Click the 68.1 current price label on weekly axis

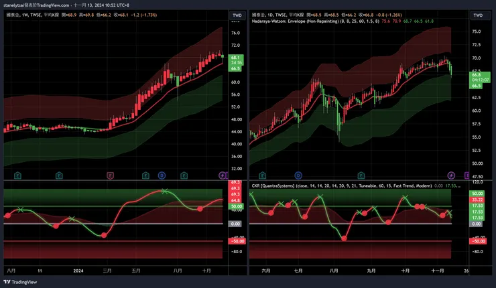[x=236, y=58]
